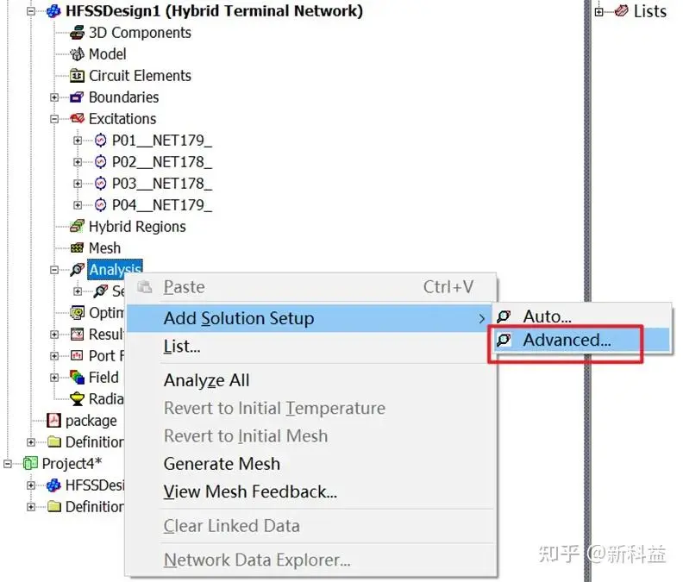Click the package PDF icon
This screenshot has height=582, width=683.
pos(54,421)
